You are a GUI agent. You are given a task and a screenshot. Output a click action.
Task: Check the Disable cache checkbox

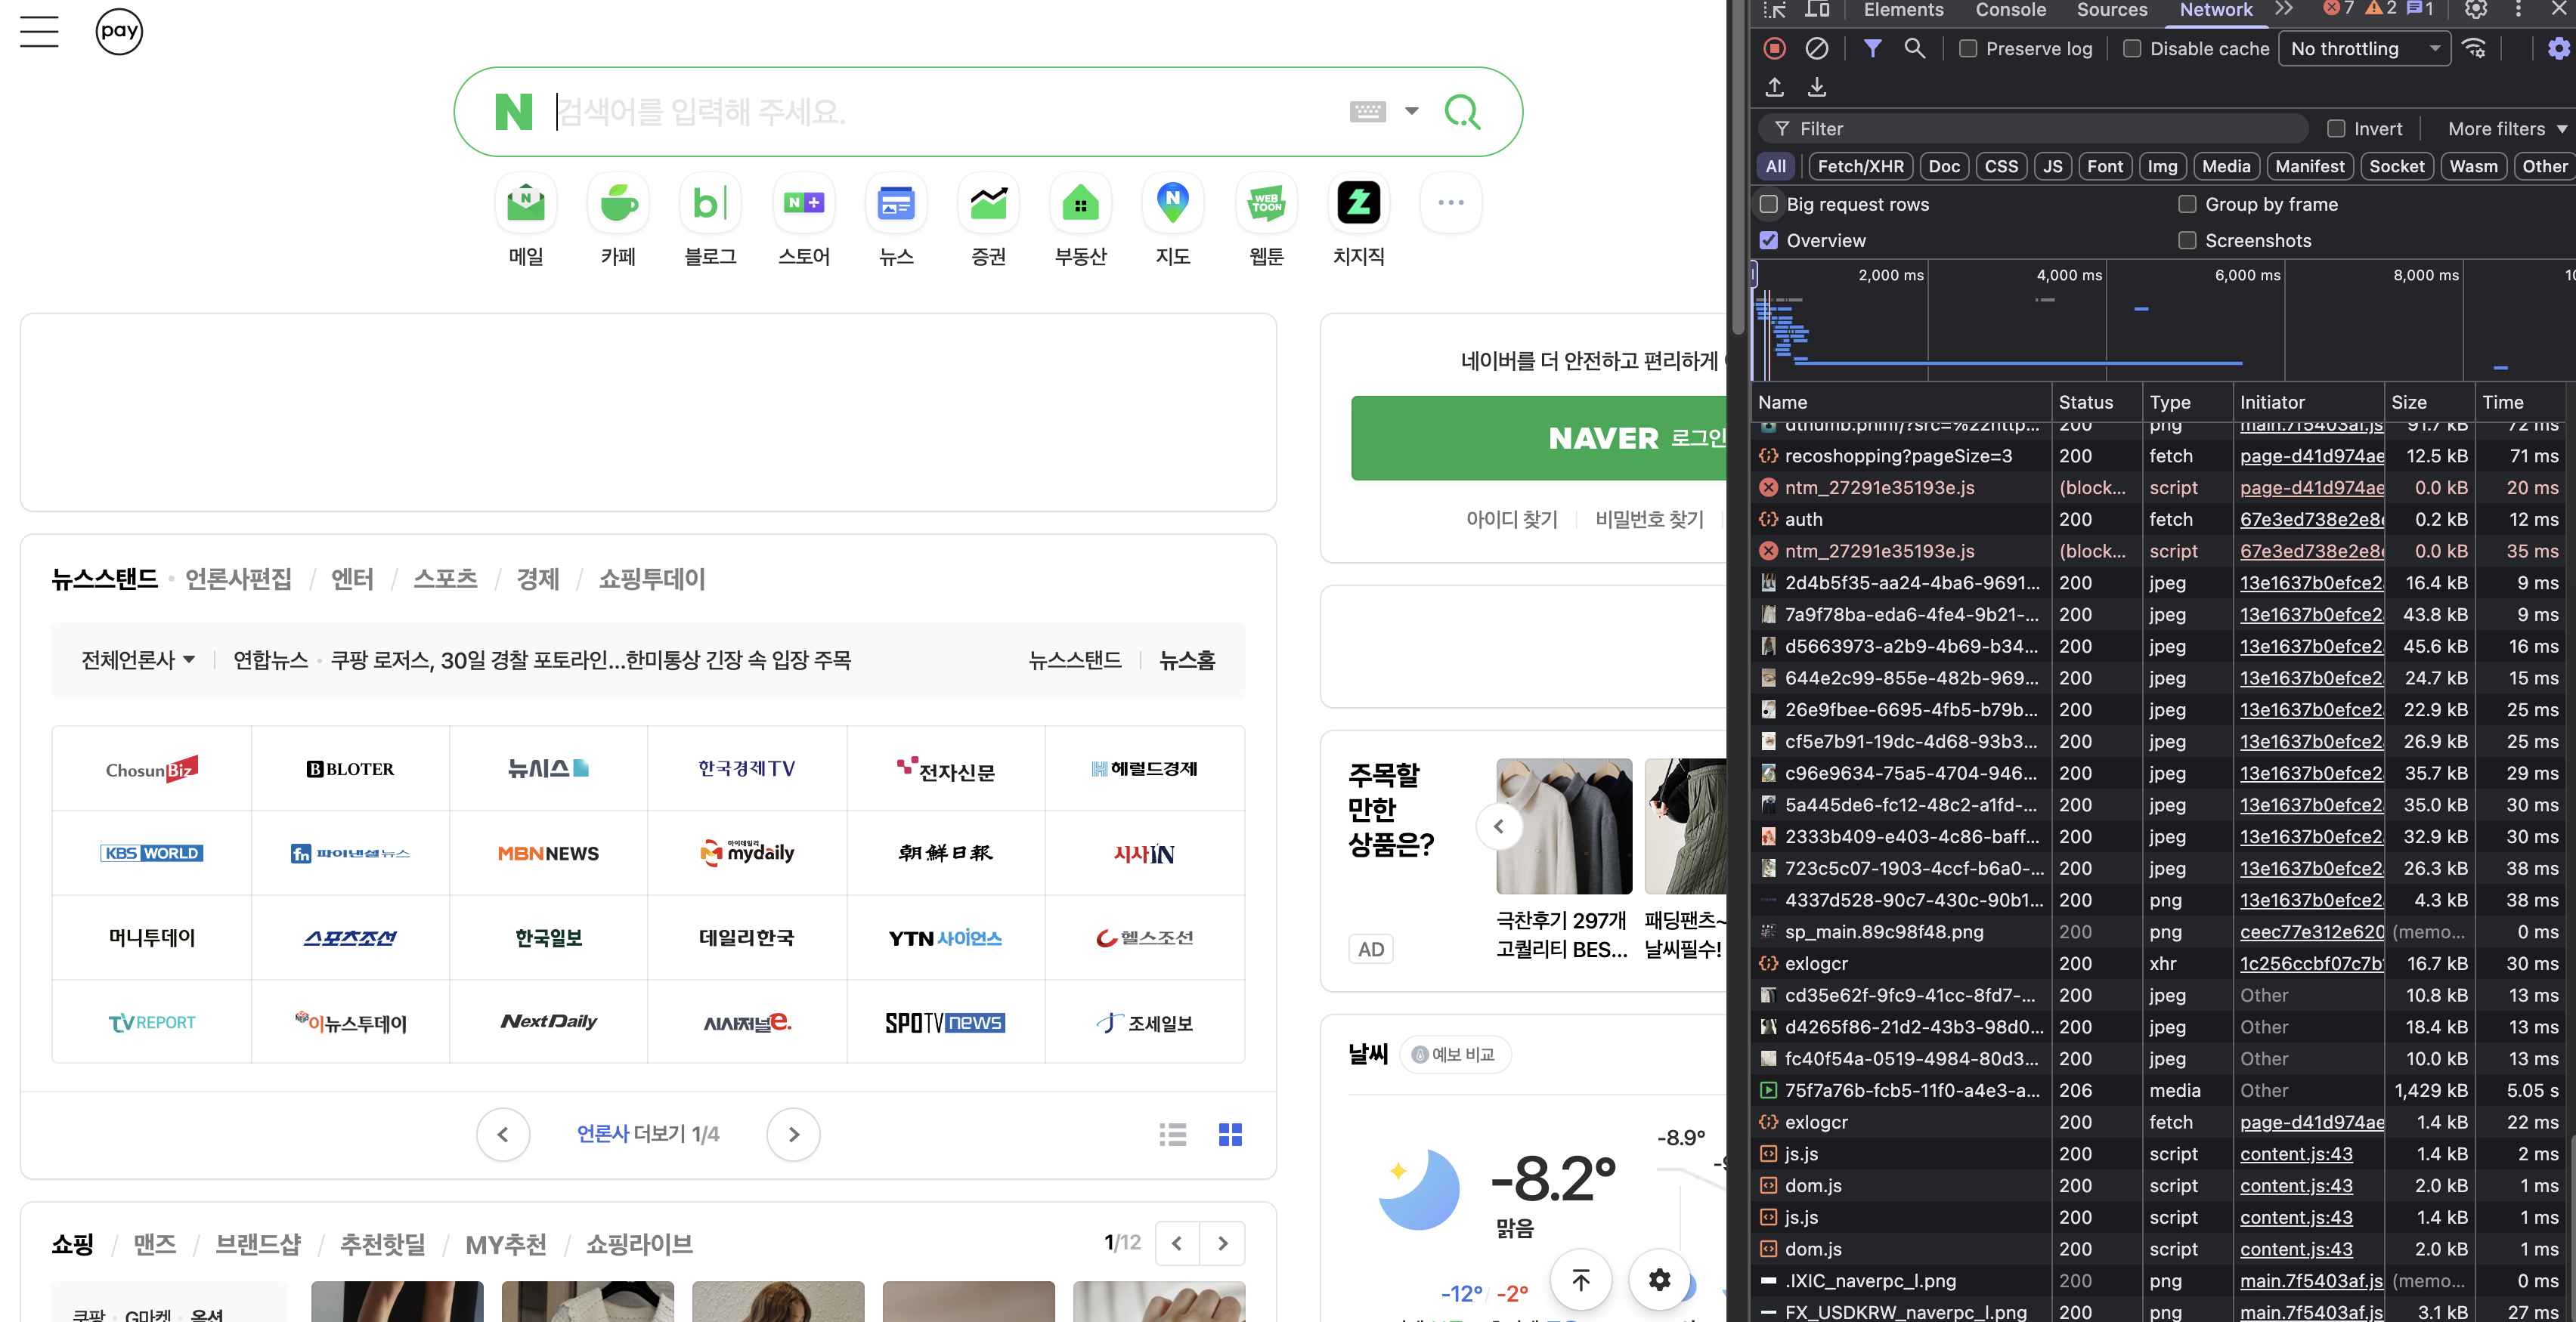pyautogui.click(x=2131, y=48)
